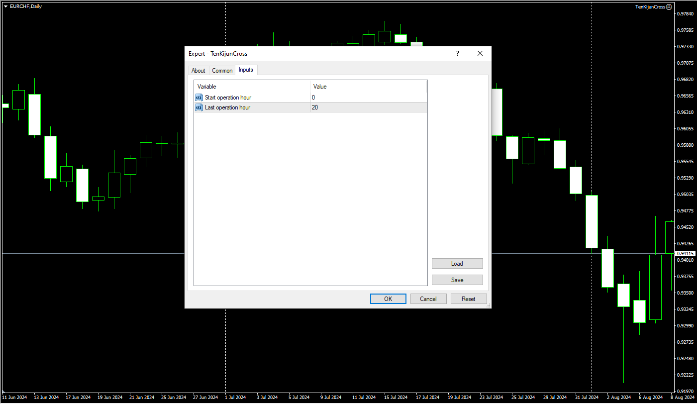
Task: Click the help question mark in dialog title bar
Action: (x=458, y=54)
